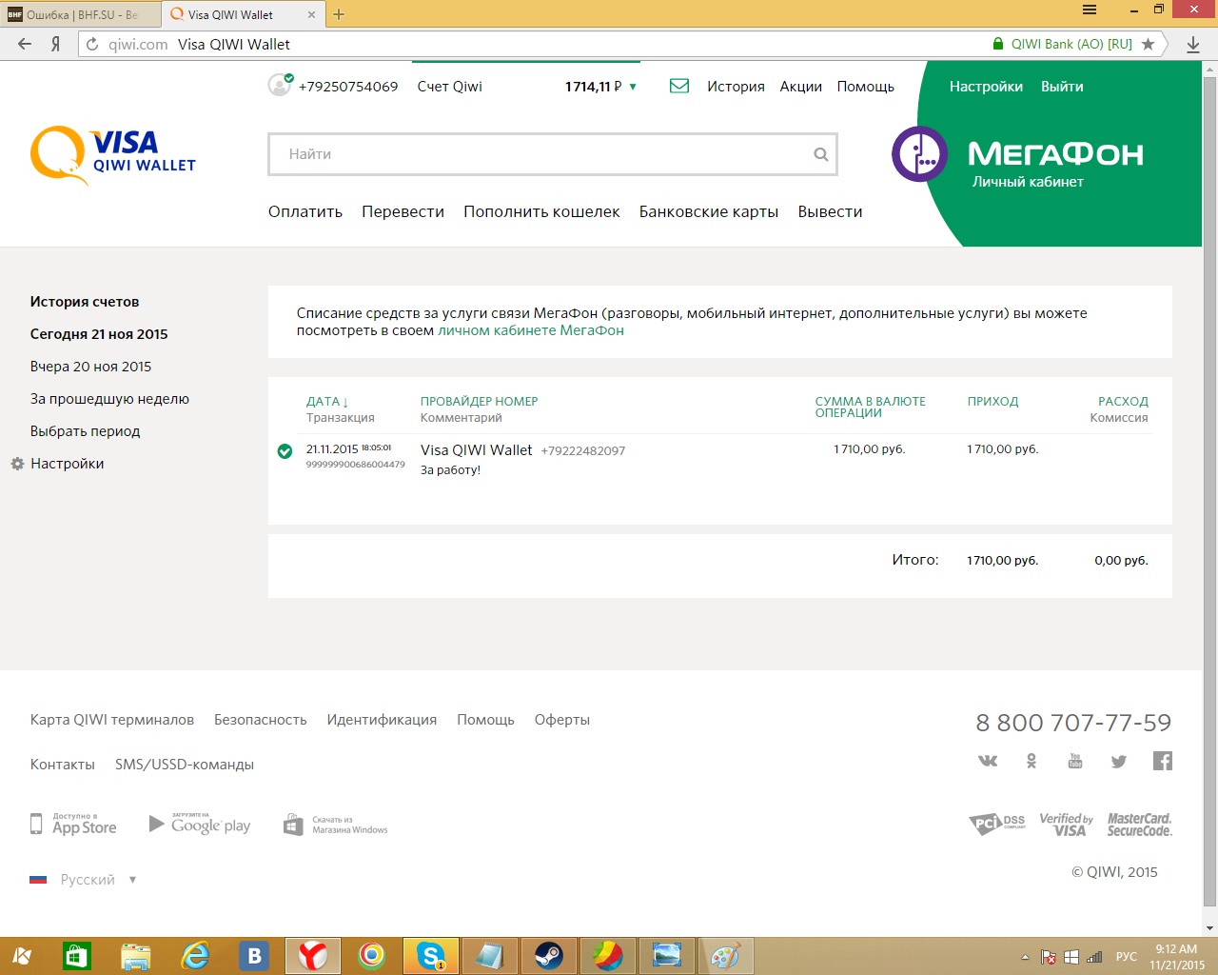The height and width of the screenshot is (975, 1218).
Task: Bookmark the page with star icon
Action: tap(1149, 44)
